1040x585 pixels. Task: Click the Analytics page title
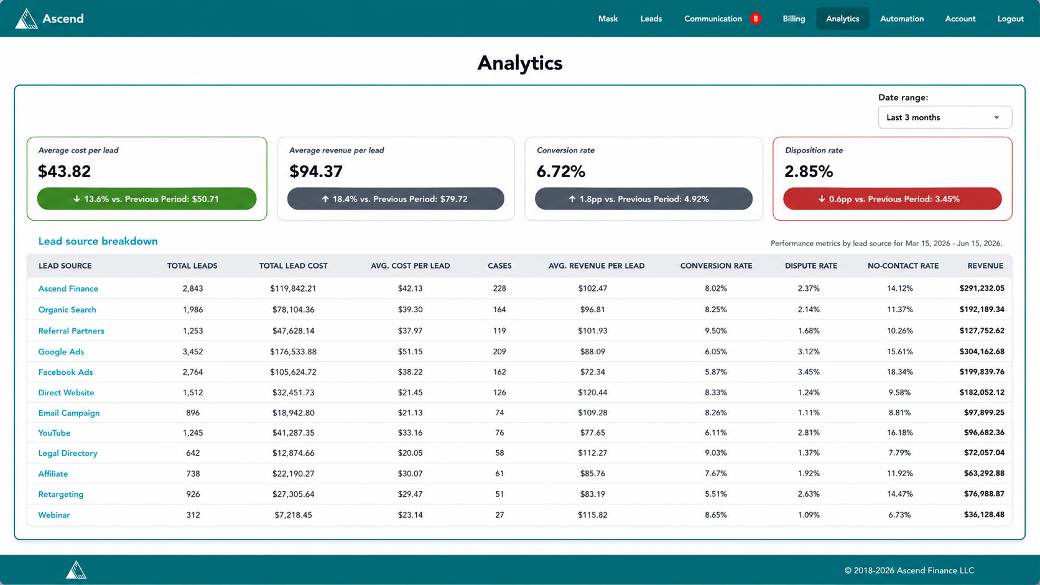pos(520,63)
